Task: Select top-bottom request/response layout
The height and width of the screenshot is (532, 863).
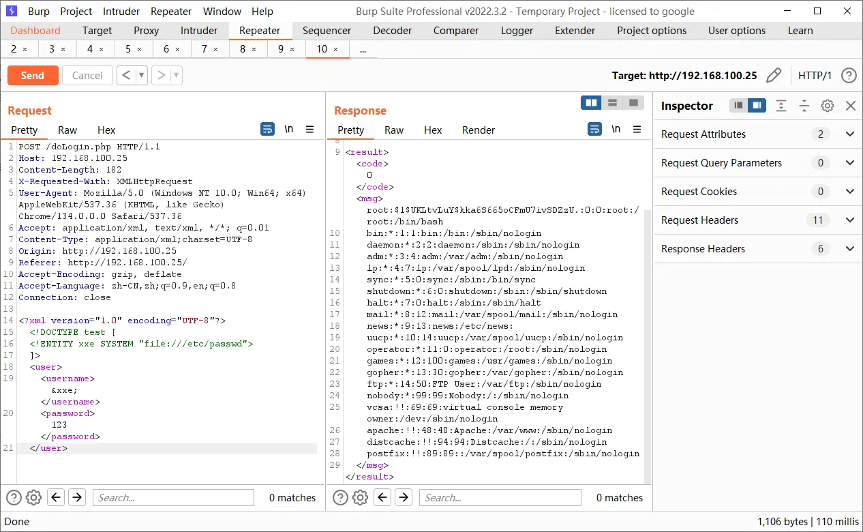Action: (612, 102)
